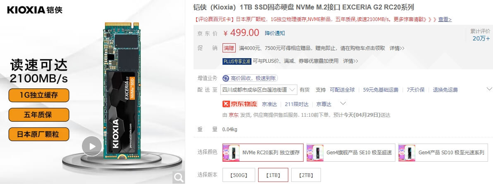
Task: Click the PLUS专享立减 badge
Action: coord(237,61)
